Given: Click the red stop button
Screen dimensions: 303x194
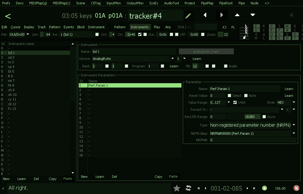Looking at the screenshot, I should click(x=296, y=188).
